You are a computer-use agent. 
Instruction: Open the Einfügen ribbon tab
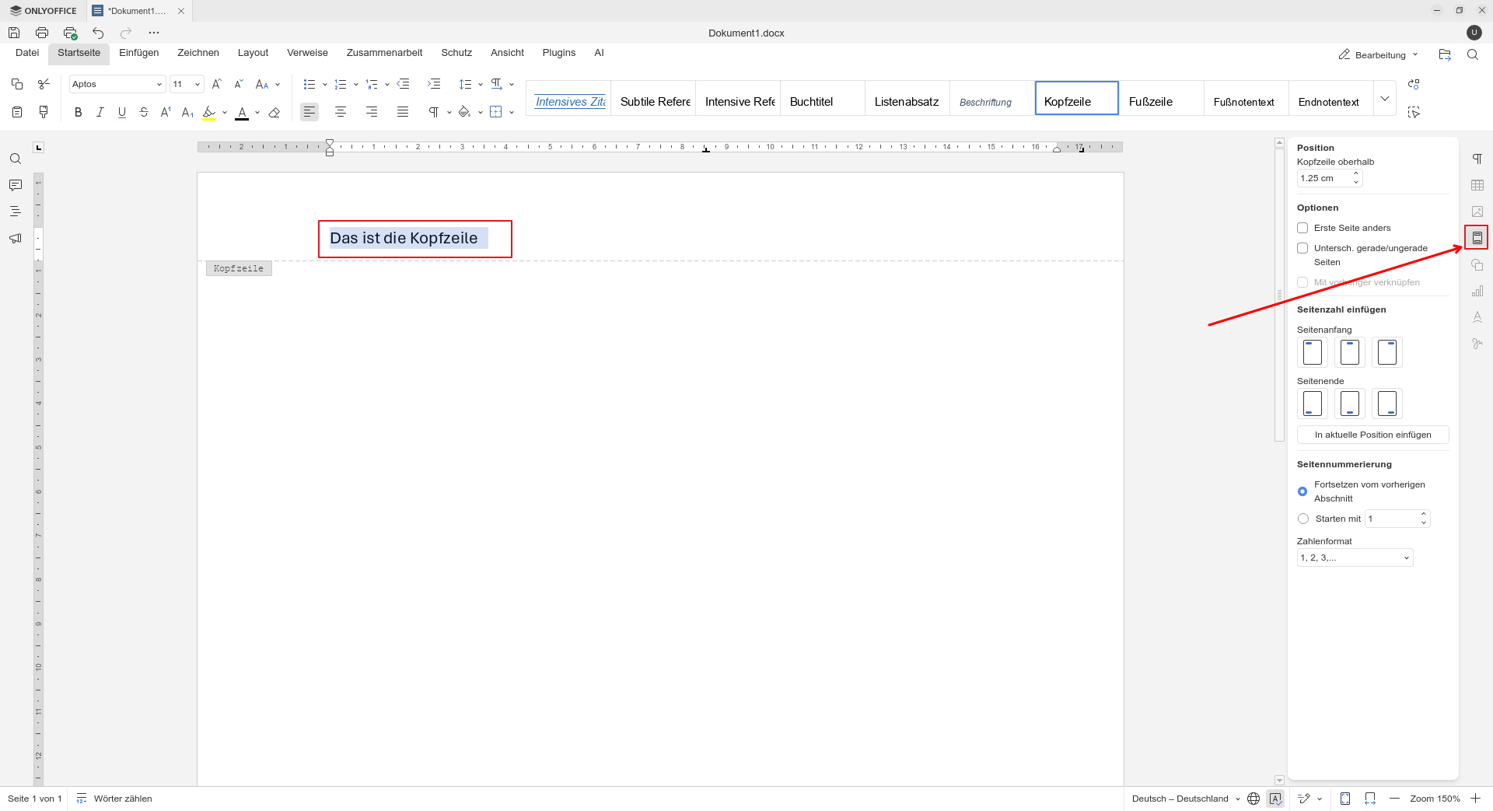pos(138,53)
